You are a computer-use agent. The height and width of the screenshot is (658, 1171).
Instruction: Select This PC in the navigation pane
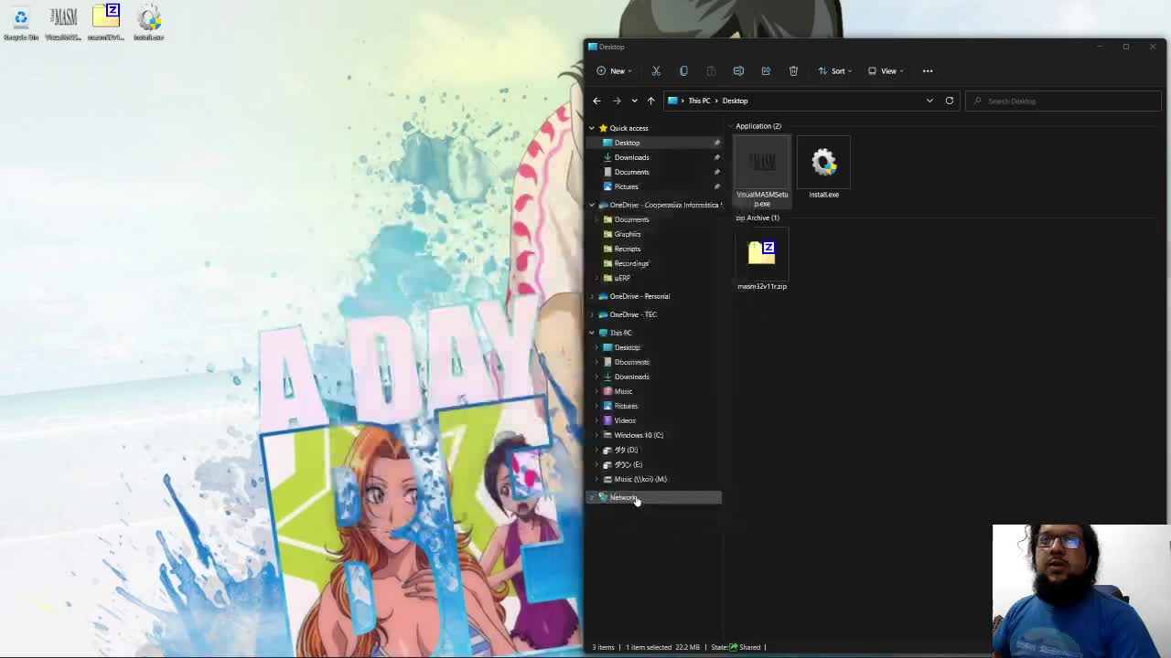tap(620, 333)
